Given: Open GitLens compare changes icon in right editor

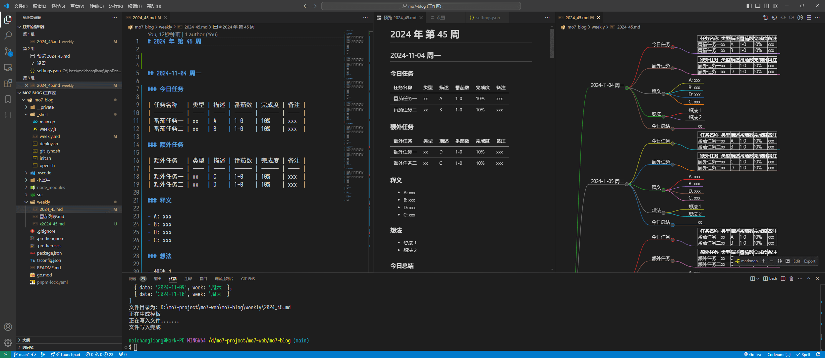Looking at the screenshot, I should (x=765, y=18).
